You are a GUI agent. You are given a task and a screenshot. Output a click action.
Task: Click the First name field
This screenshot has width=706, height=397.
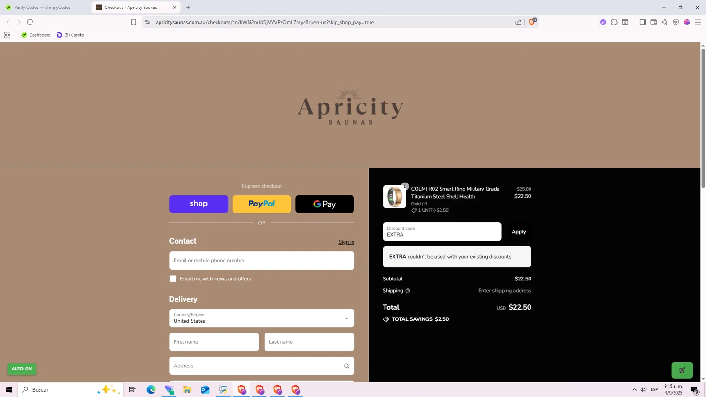coord(214,342)
